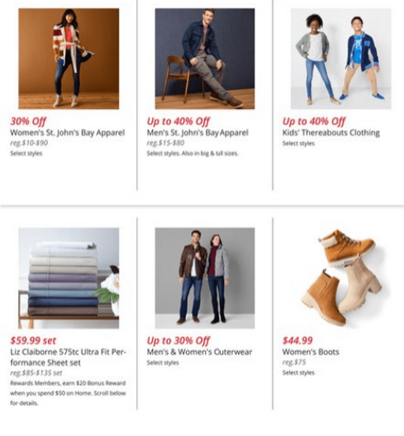This screenshot has height=436, width=404.
Task: Open Men's & Women's Outerwear link
Action: [x=199, y=352]
